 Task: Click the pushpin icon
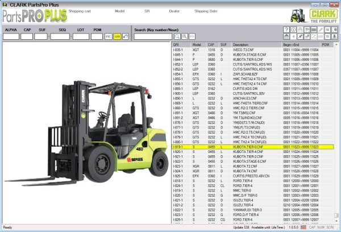point(300,36)
